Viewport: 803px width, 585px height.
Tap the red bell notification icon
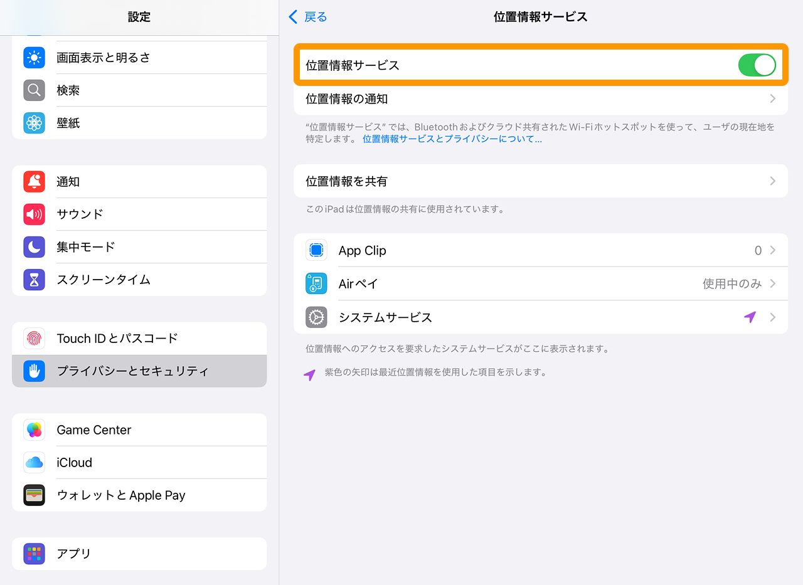tap(34, 182)
